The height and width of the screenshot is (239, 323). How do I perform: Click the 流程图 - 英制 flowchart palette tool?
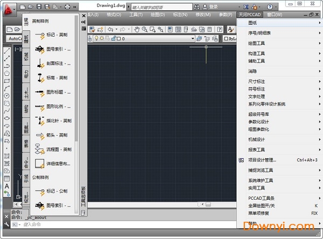[x=53, y=149]
